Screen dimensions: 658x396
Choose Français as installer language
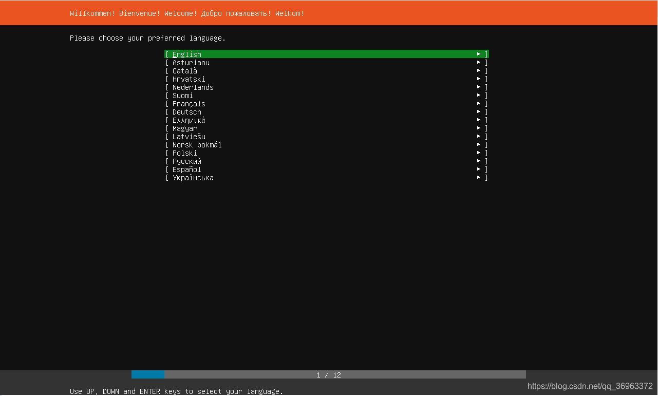pos(327,103)
